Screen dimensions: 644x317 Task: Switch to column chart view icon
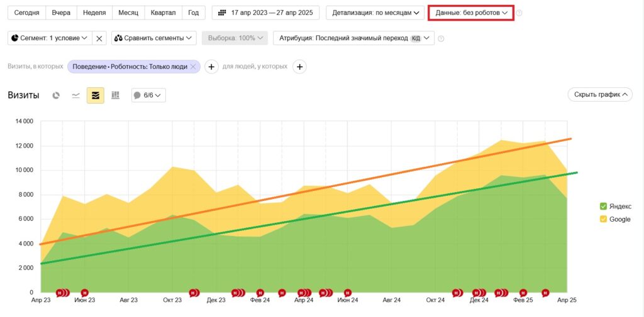[x=116, y=95]
